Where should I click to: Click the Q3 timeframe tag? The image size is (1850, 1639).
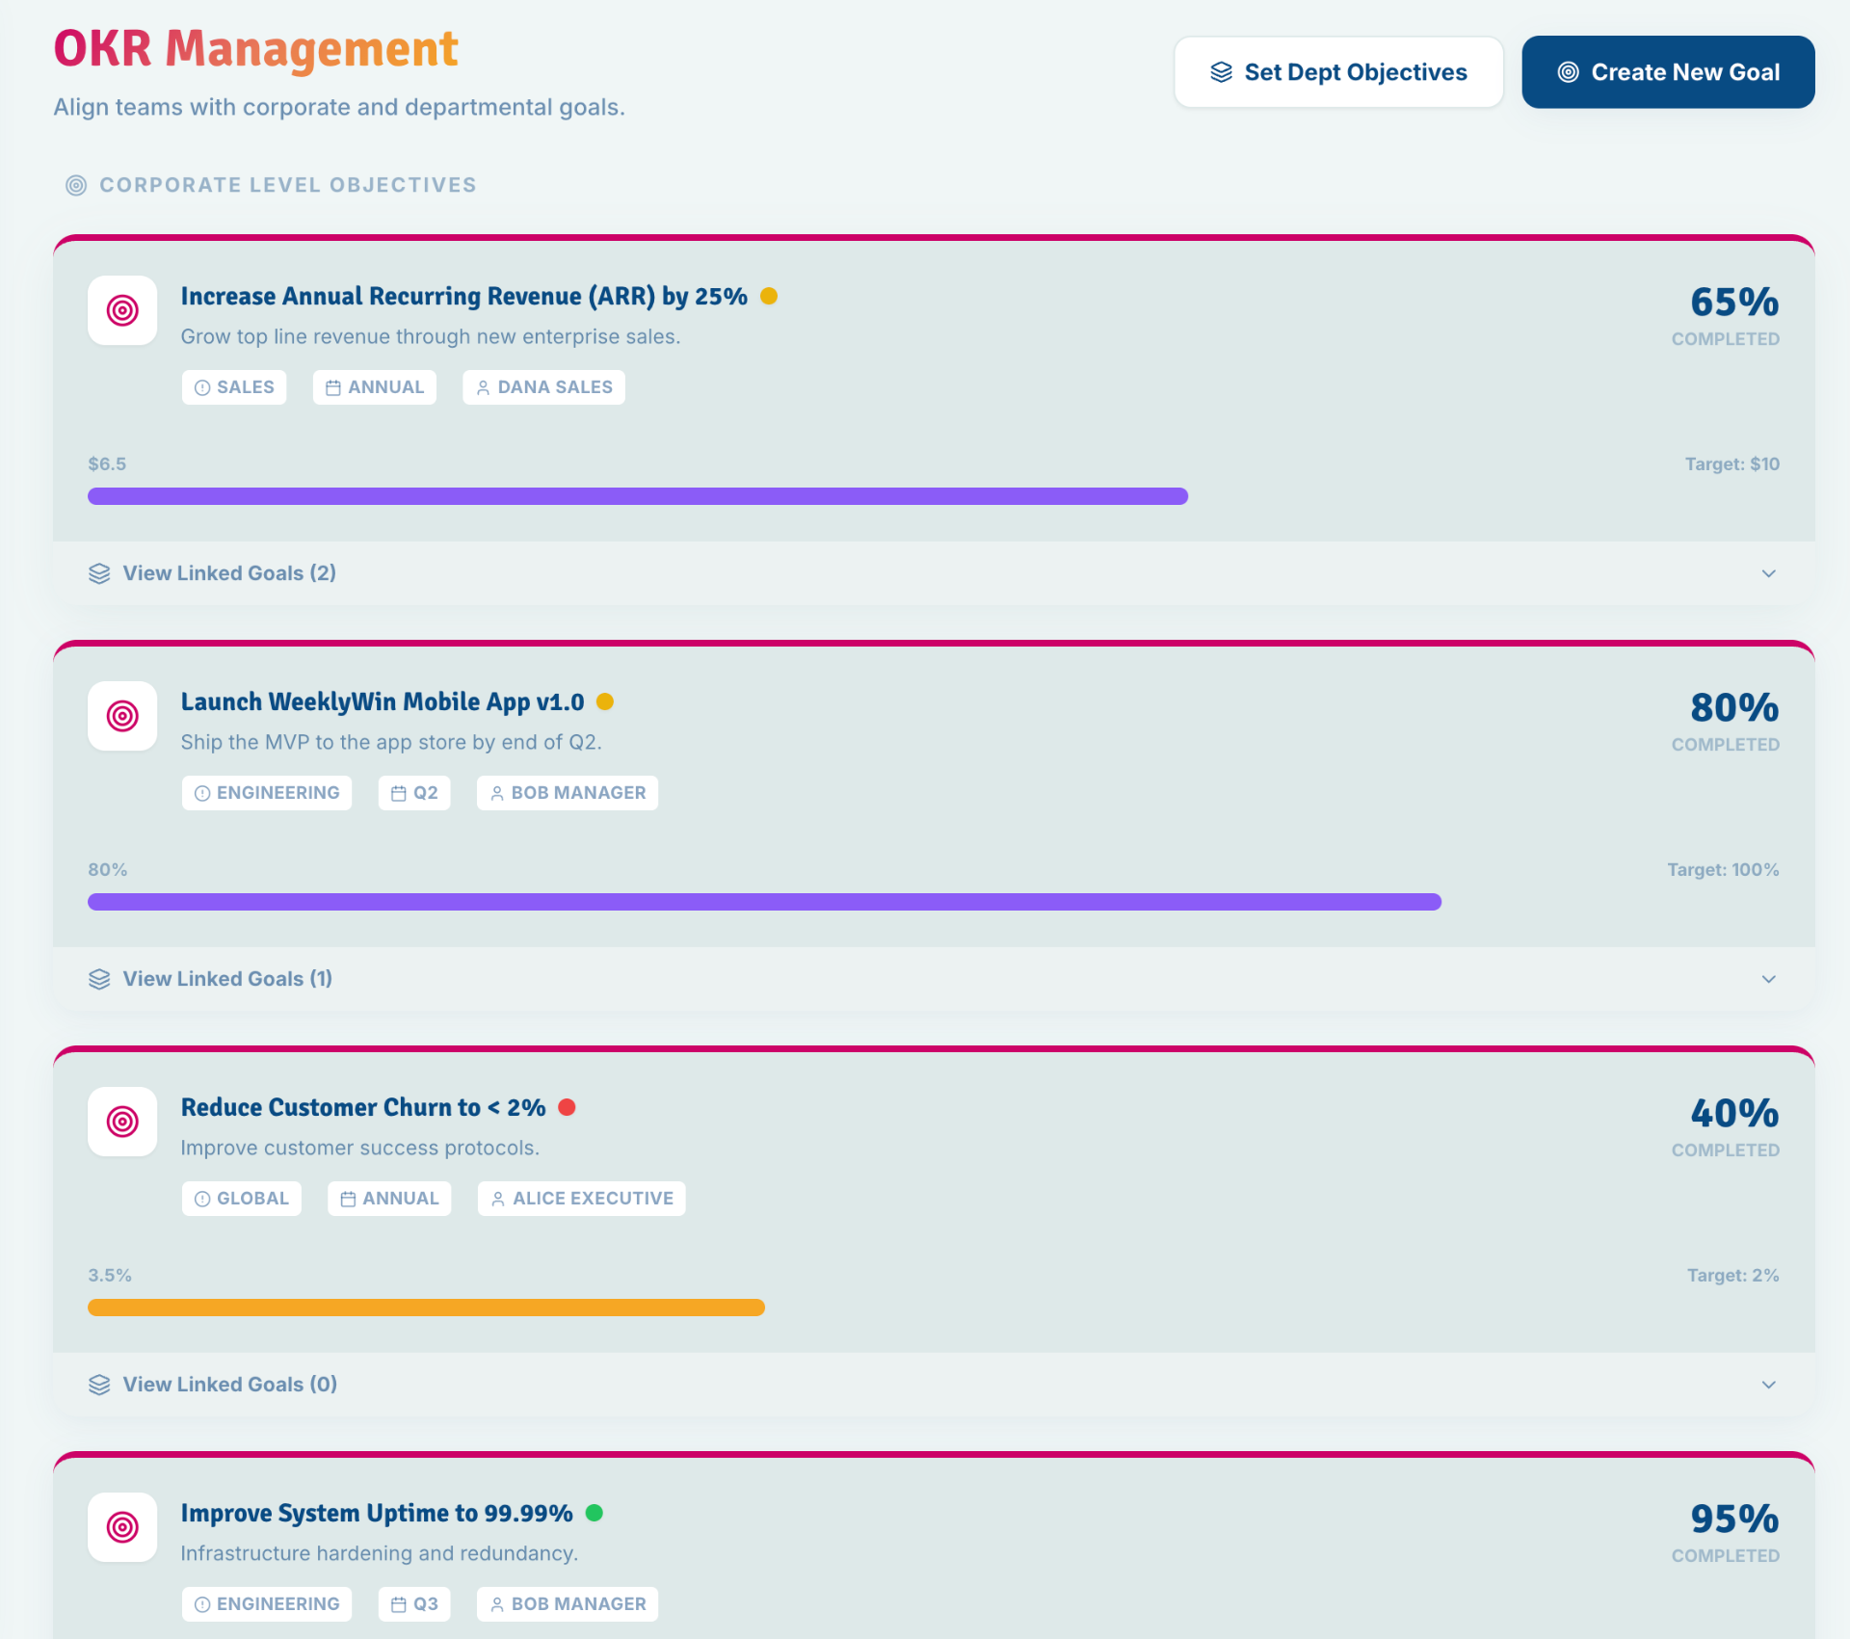click(414, 1604)
